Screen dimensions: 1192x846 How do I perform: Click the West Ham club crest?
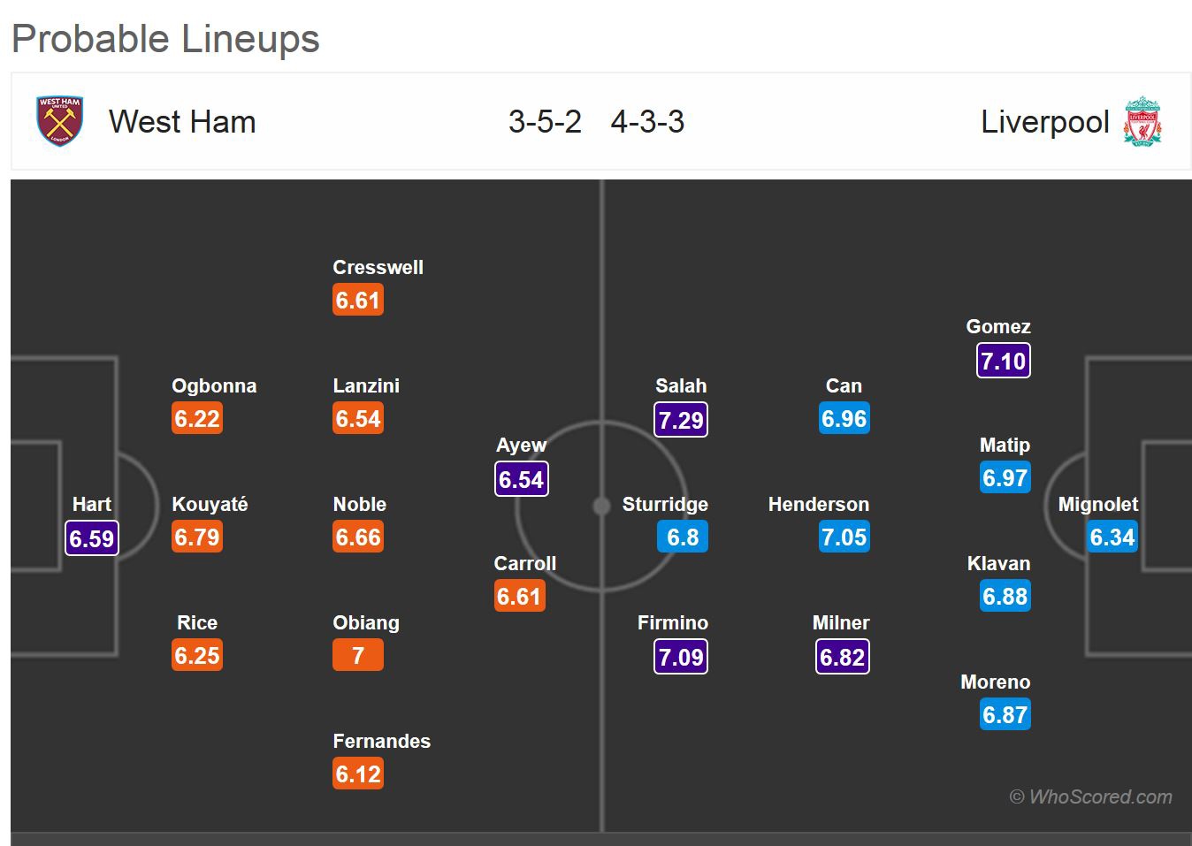[59, 121]
